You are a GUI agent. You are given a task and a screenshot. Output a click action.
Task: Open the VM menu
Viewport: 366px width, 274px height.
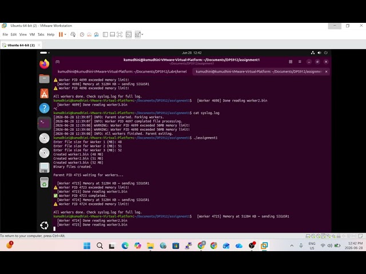coord(32,34)
